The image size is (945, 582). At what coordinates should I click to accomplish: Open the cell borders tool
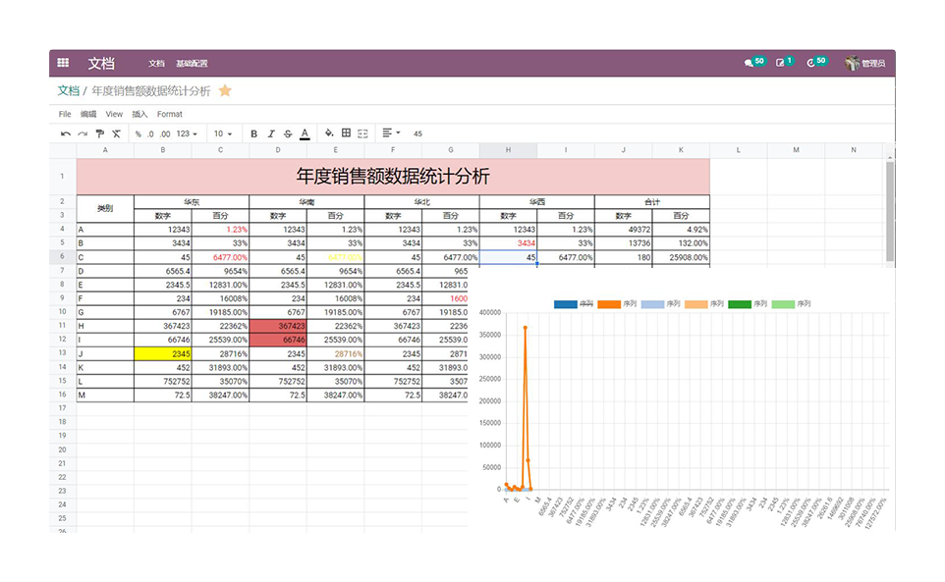tap(346, 133)
